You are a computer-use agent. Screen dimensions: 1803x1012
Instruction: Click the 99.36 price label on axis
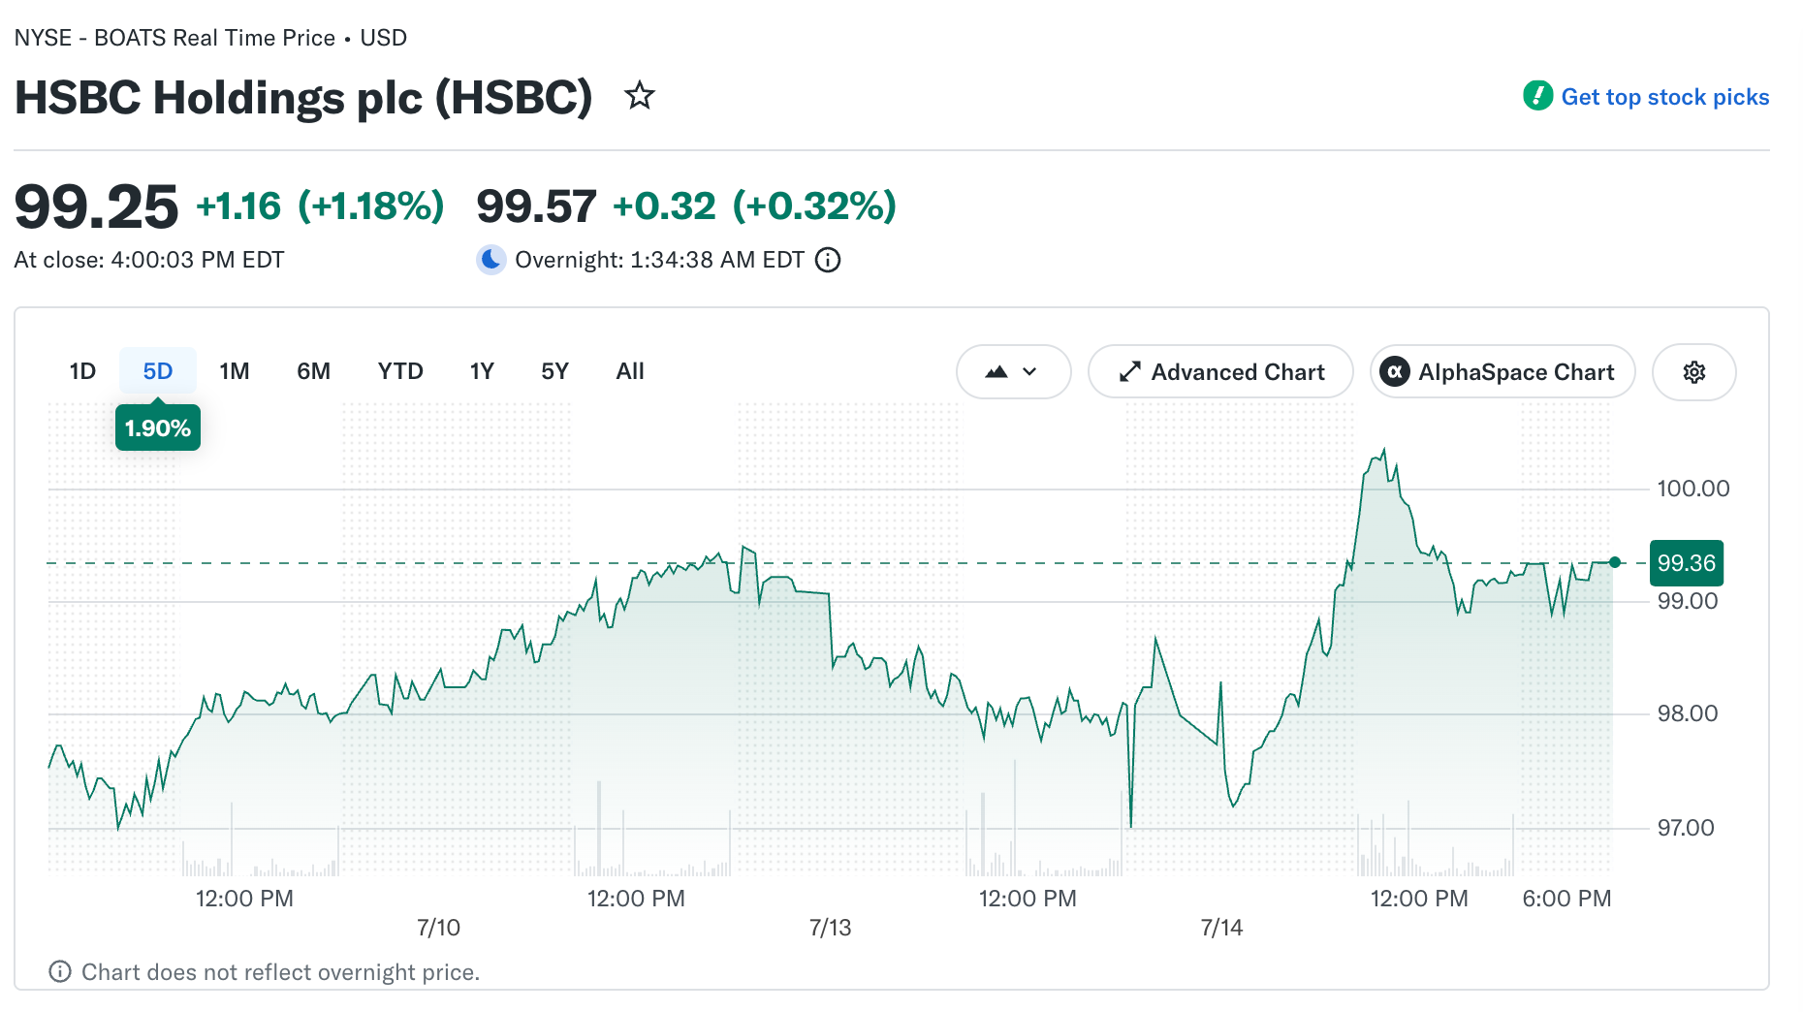click(x=1687, y=563)
